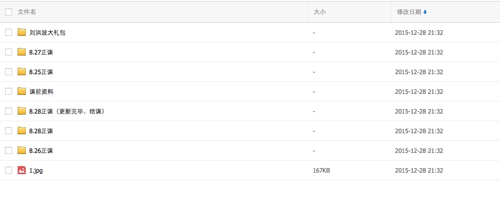Image resolution: width=500 pixels, height=211 pixels.
Task: Click the 课前资料 folder icon
Action: click(21, 91)
